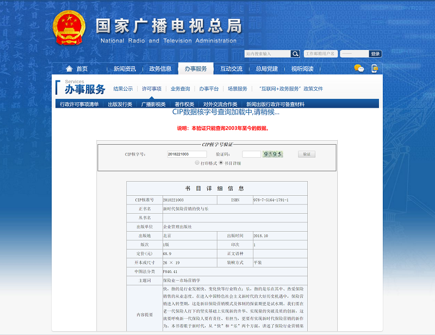The image size is (435, 335).
Task: Open the 办事服务 navigation tab
Action: 195,69
